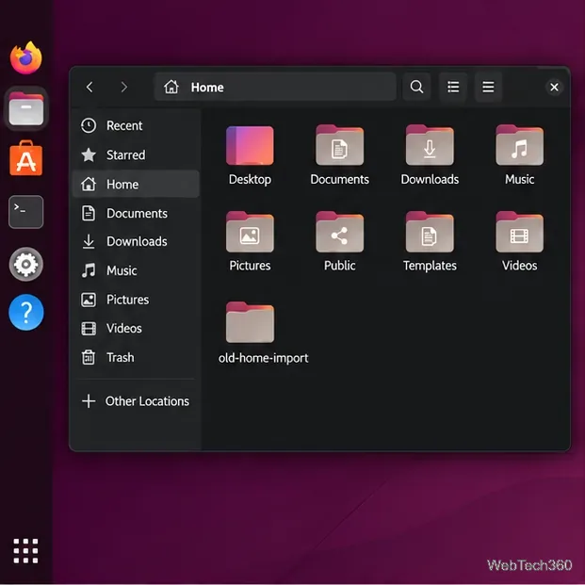Open App Center from the dock
The width and height of the screenshot is (585, 585).
(26, 158)
